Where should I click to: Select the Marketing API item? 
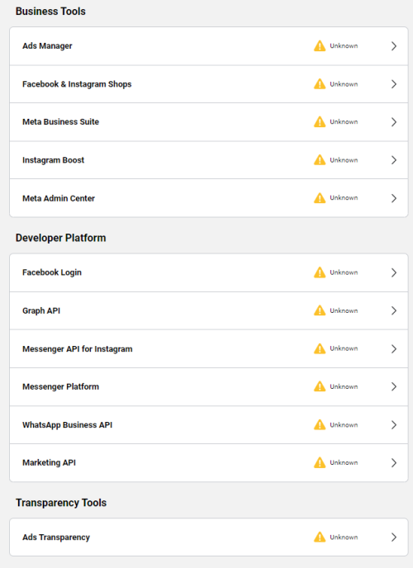[209, 462]
